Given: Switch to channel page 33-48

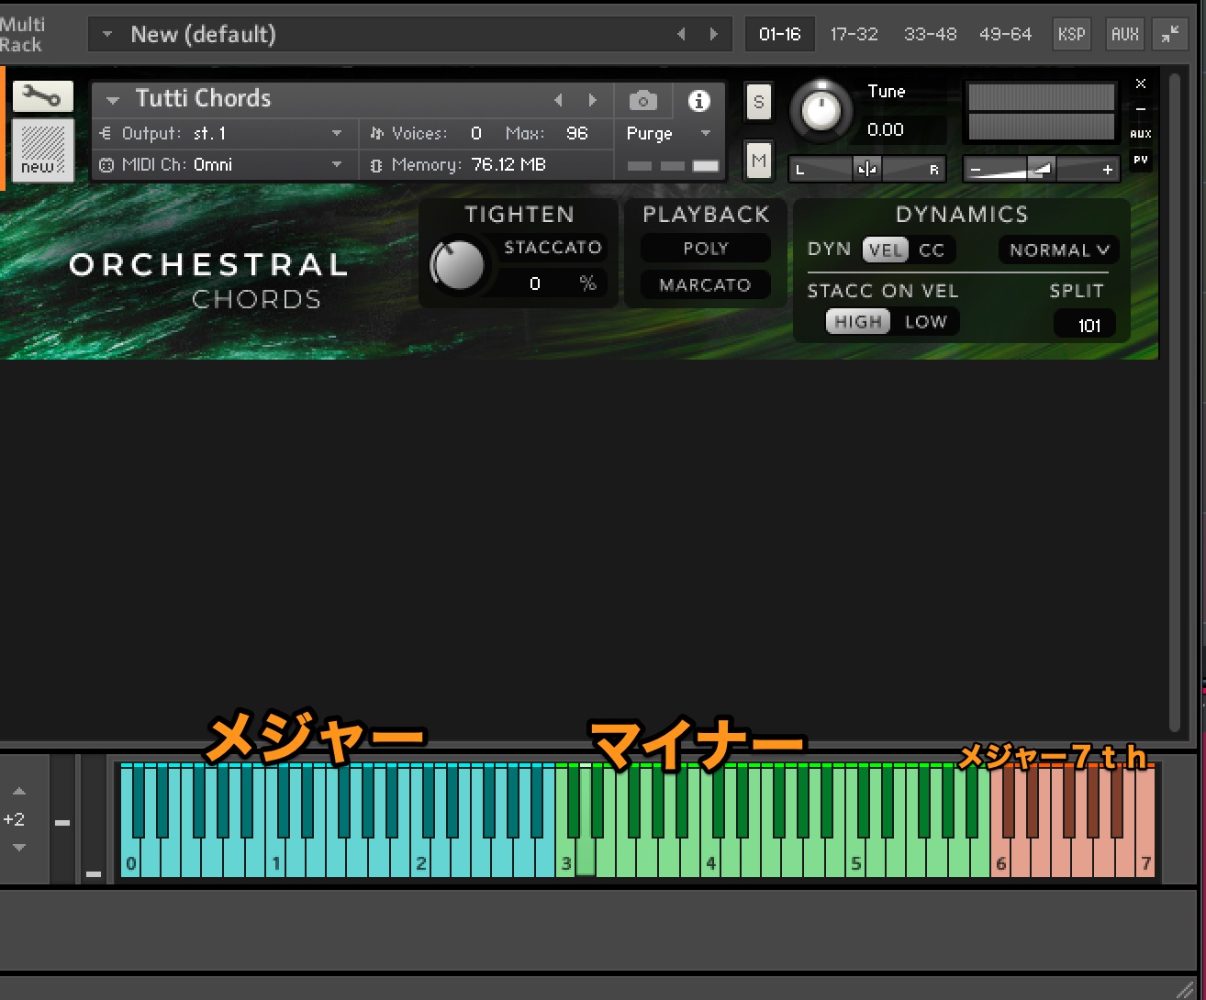Looking at the screenshot, I should coord(930,35).
